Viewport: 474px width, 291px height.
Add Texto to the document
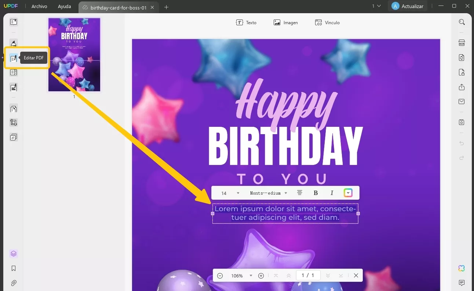(x=246, y=23)
